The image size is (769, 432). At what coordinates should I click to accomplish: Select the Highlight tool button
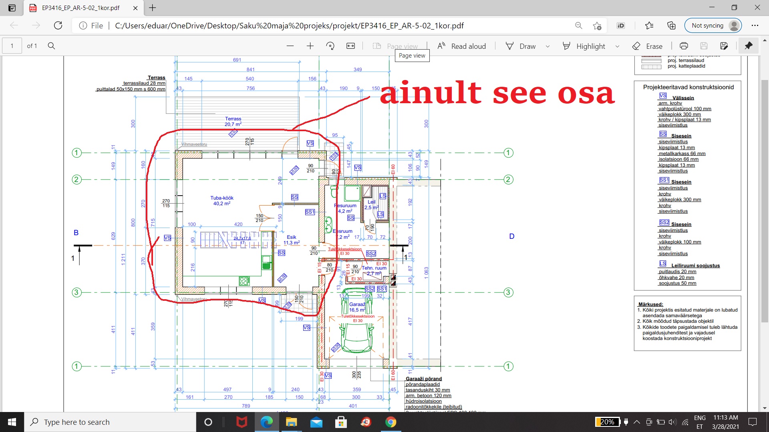[x=584, y=46]
